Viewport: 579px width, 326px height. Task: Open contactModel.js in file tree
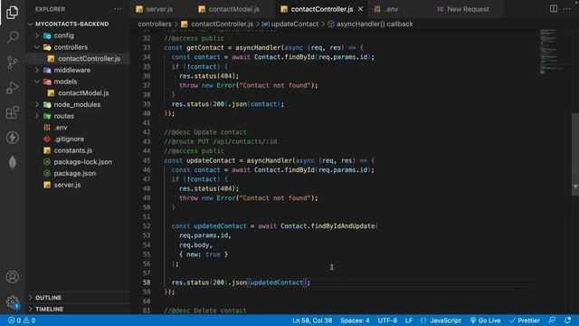click(x=83, y=92)
